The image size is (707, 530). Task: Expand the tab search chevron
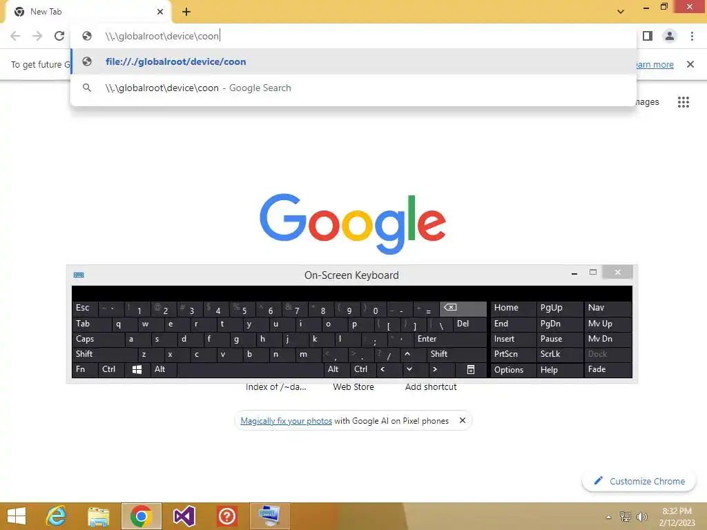click(621, 12)
